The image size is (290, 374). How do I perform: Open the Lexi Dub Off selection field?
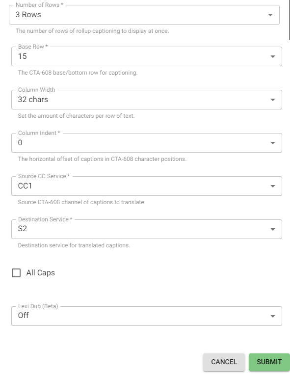pos(147,316)
